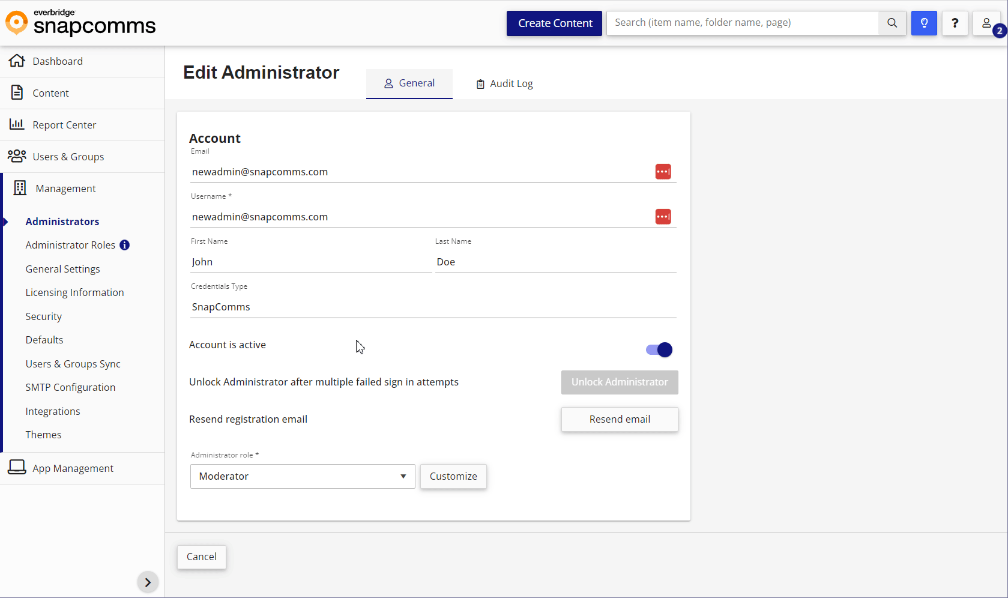Click the App Management laptop icon
The image size is (1008, 598).
[17, 468]
